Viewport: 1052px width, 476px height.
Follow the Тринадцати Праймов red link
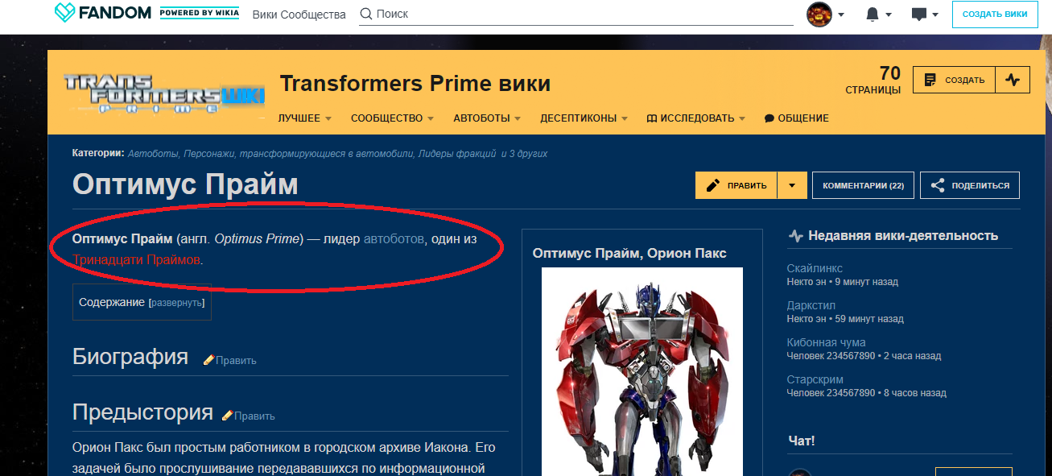click(x=136, y=260)
